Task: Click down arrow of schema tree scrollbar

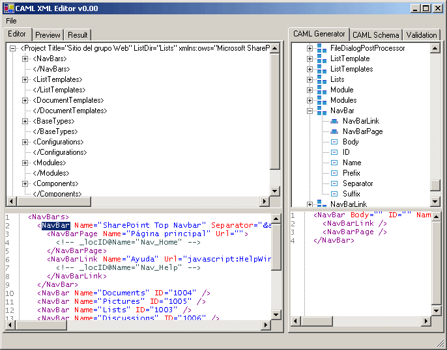Action: 435,202
